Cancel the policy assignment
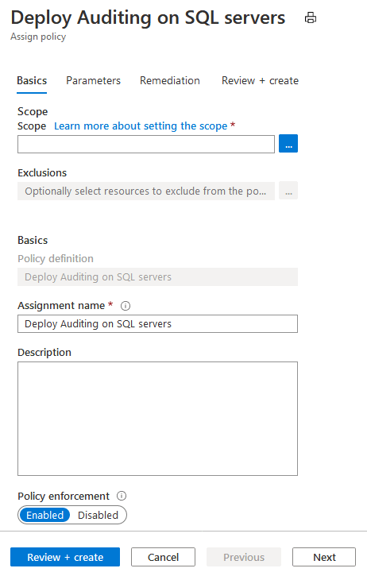367x576 pixels. 163,557
